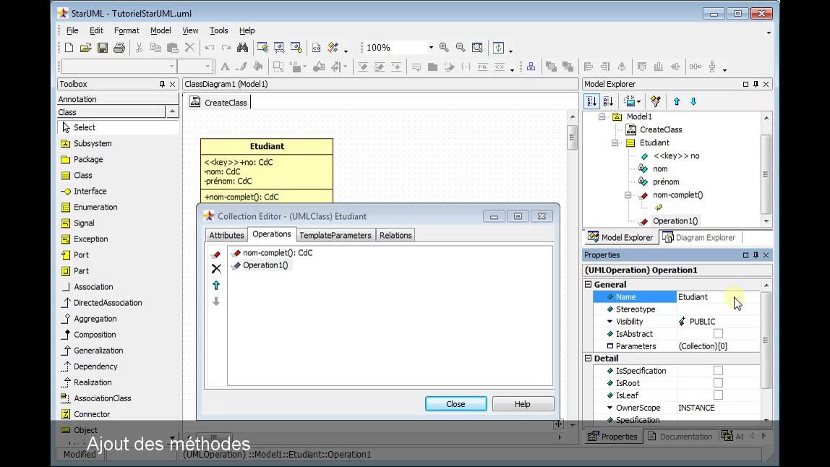Toggle the IsRoot checkbox
Image resolution: width=830 pixels, height=467 pixels.
click(719, 383)
